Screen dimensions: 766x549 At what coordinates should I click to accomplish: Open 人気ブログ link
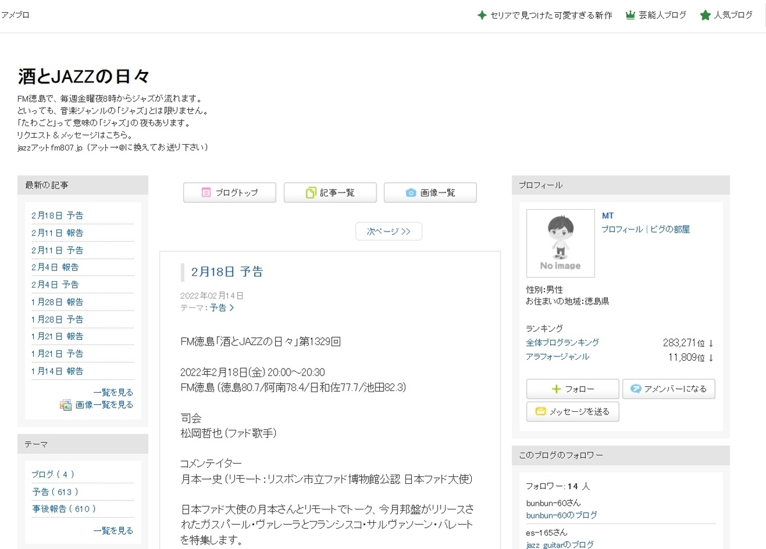click(733, 15)
